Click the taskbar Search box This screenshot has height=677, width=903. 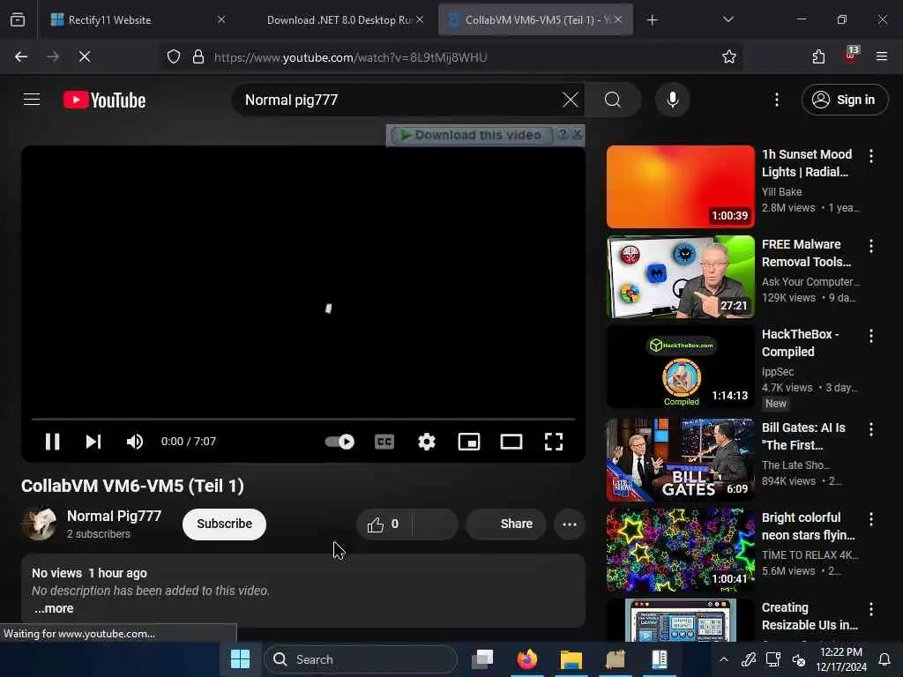[x=361, y=659]
